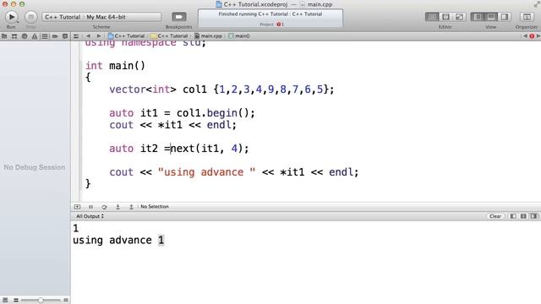Open the All Output filter popup

90,216
